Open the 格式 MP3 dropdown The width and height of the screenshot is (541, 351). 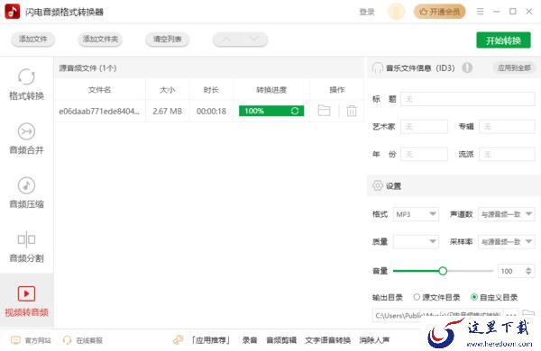[416, 214]
